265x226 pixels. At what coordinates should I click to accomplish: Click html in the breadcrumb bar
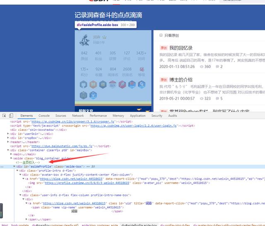tap(5, 225)
